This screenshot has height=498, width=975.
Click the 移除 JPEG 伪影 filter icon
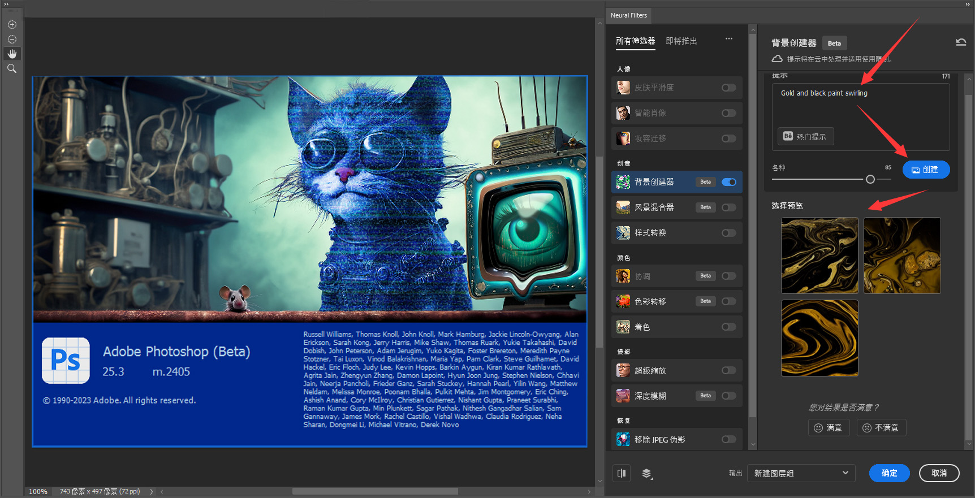tap(623, 439)
